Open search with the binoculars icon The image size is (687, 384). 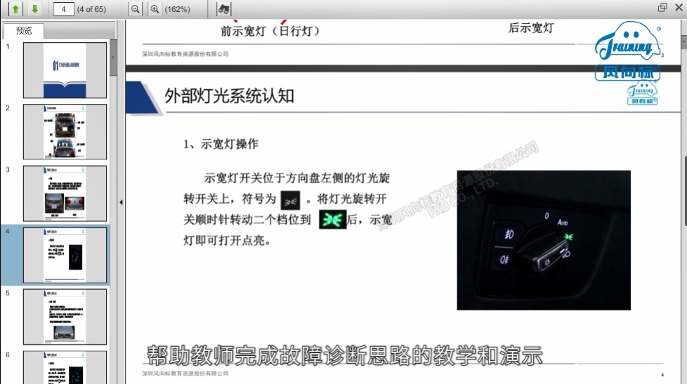point(223,9)
